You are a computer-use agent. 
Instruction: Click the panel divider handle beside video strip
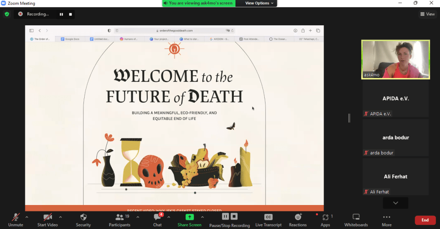pyautogui.click(x=349, y=118)
